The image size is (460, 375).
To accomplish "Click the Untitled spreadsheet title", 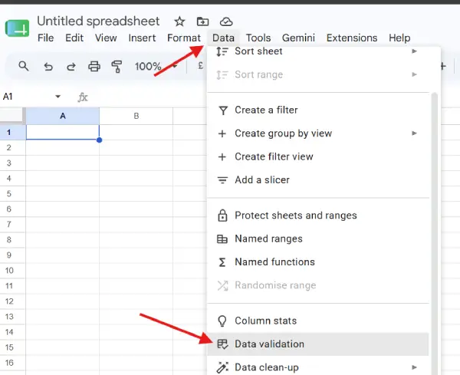I will tap(98, 21).
